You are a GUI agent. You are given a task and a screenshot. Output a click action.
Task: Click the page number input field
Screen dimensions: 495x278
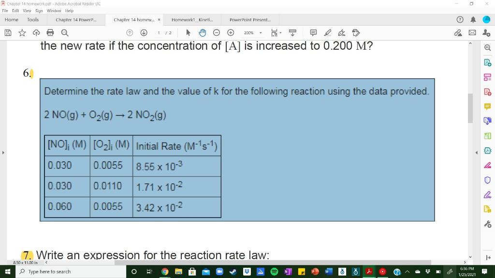[158, 33]
